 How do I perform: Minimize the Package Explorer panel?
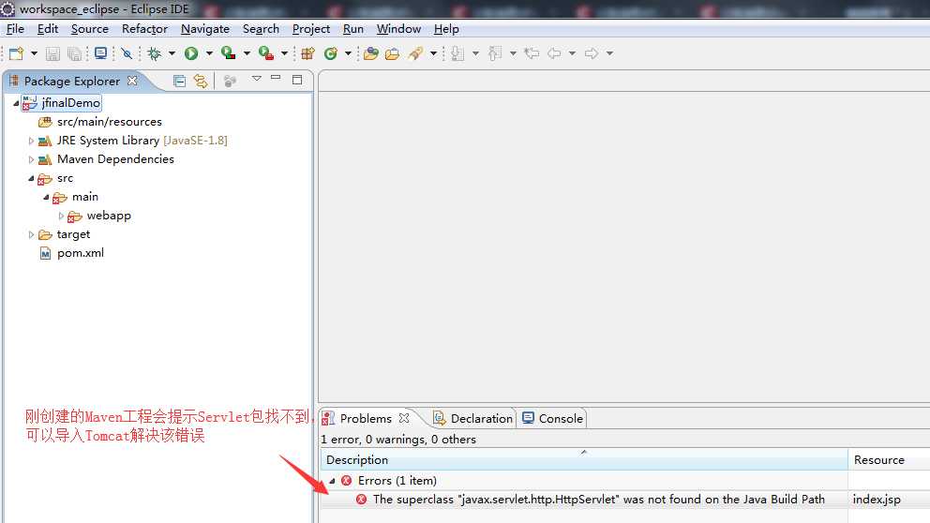pyautogui.click(x=276, y=78)
